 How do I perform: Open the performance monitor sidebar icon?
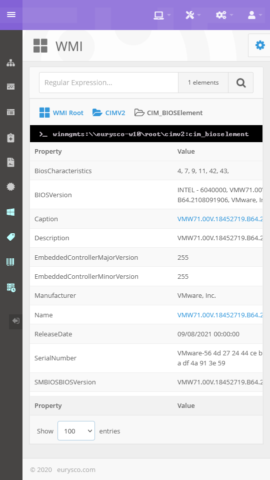(x=11, y=87)
